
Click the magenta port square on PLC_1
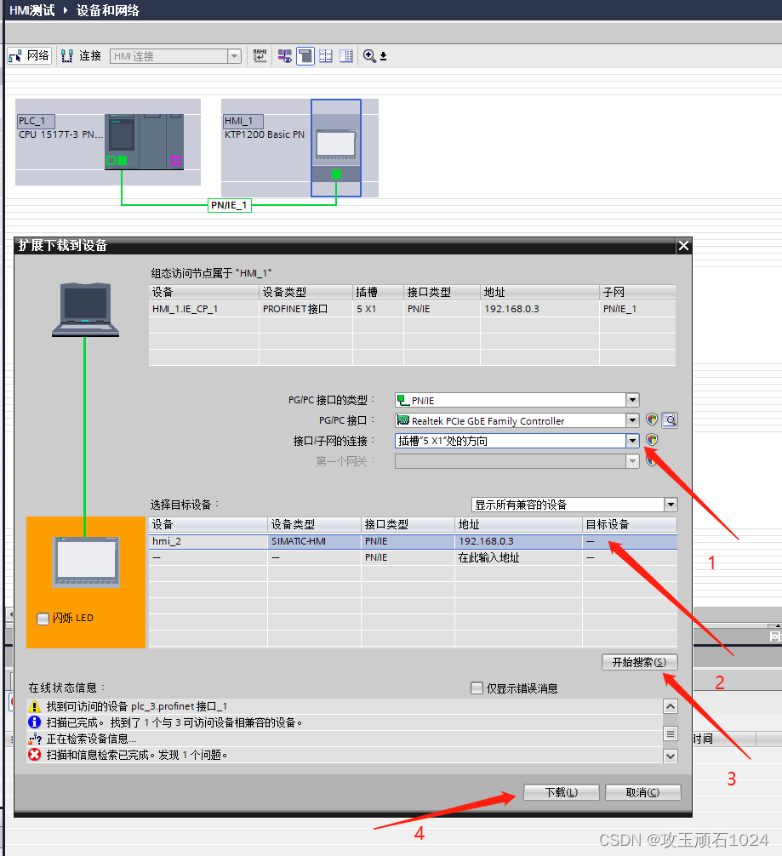point(176,161)
